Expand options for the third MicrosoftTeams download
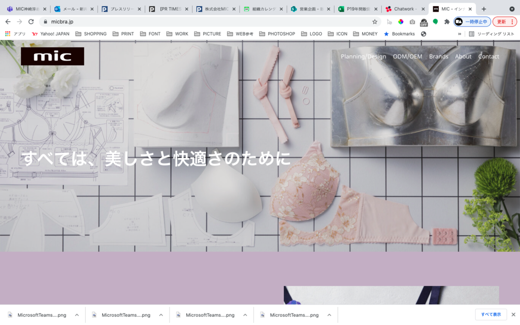 245,315
